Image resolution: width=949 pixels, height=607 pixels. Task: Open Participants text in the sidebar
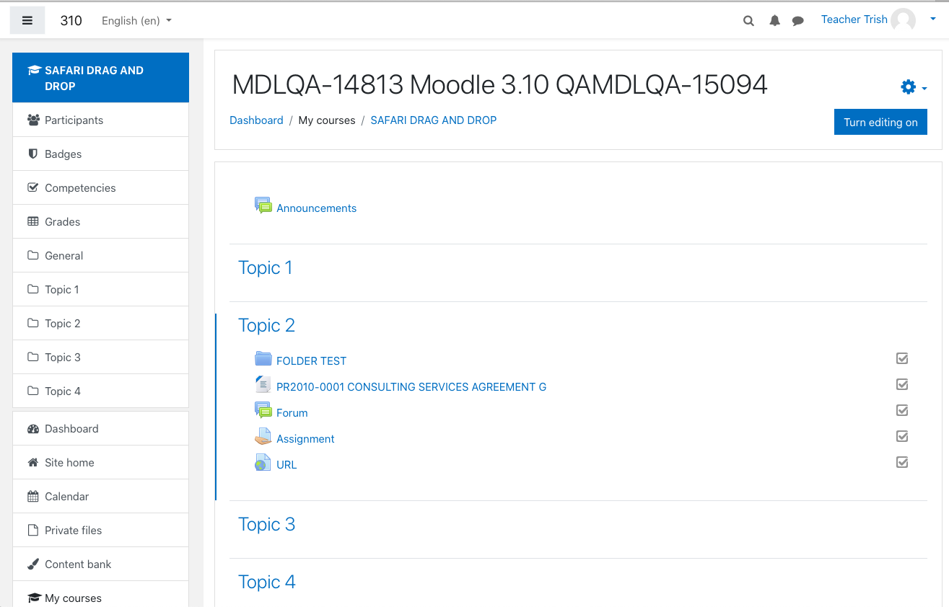point(74,120)
